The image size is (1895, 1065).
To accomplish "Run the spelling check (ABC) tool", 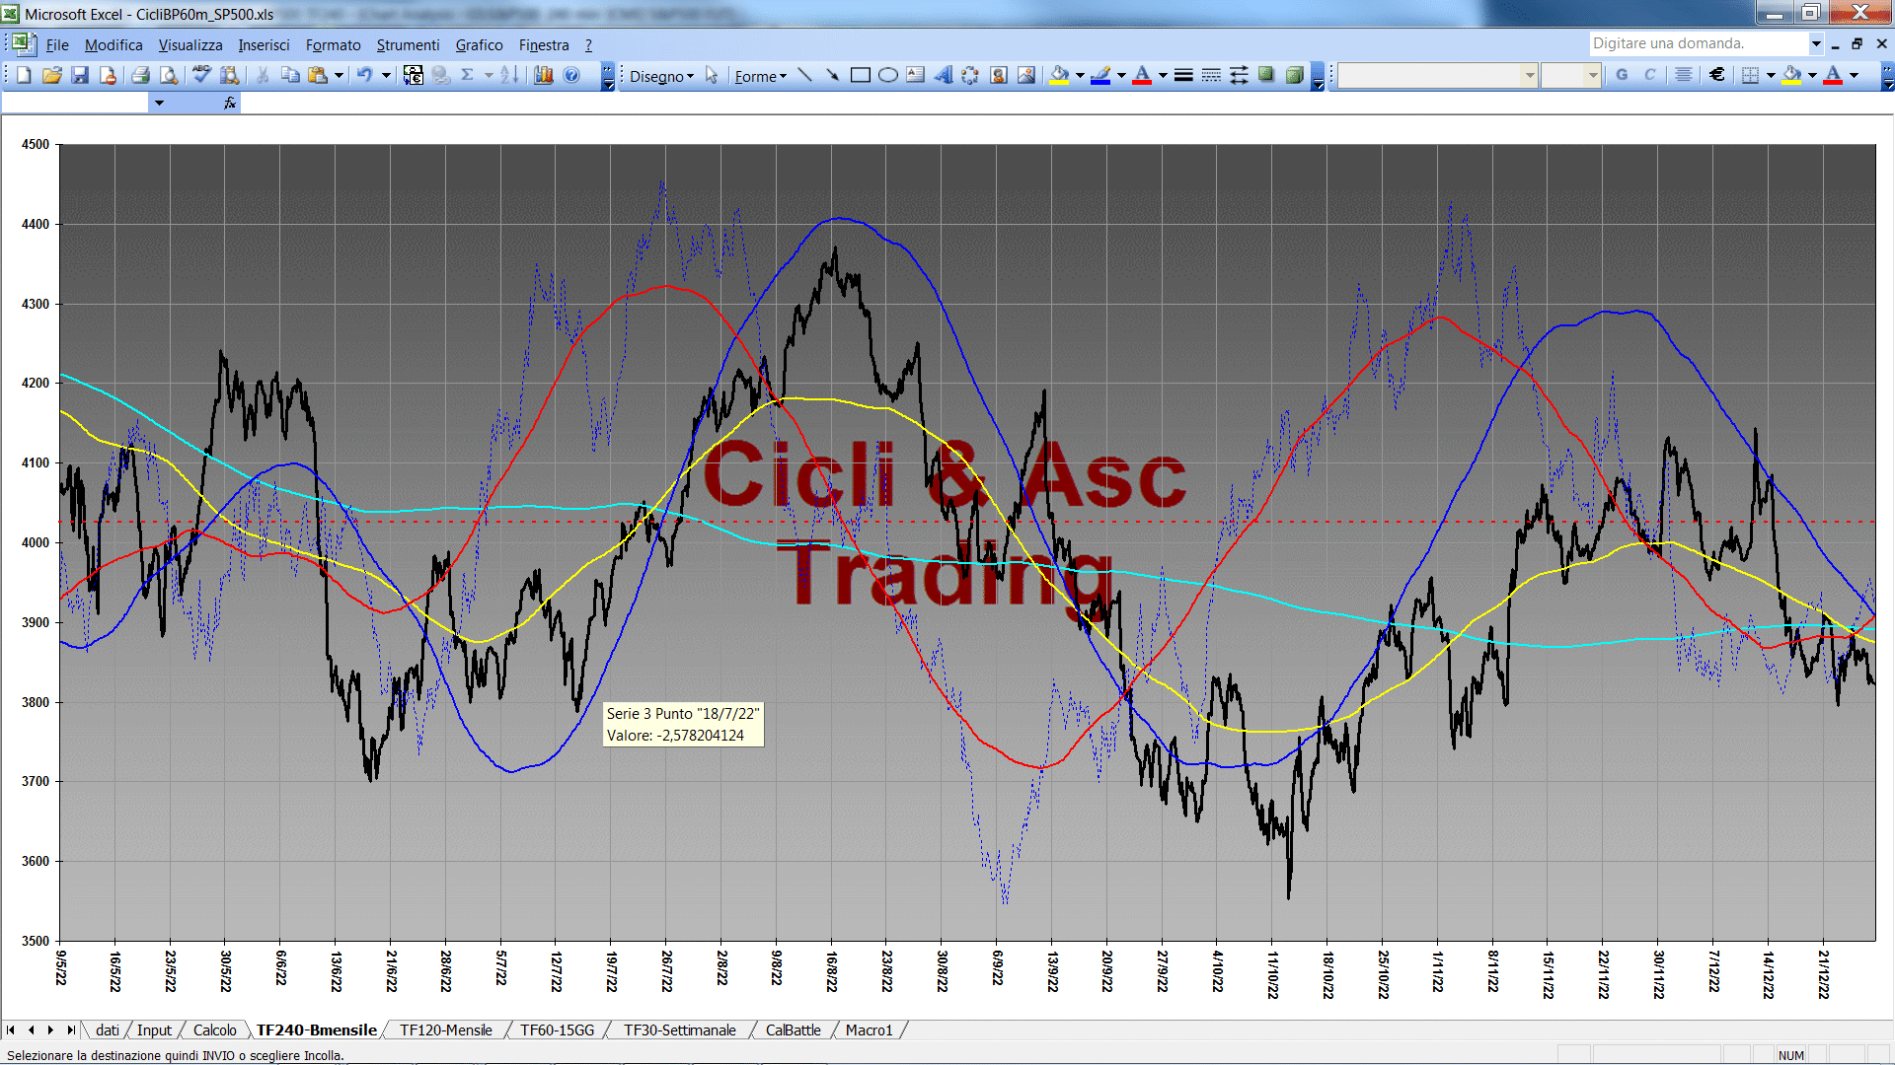I will pyautogui.click(x=201, y=75).
